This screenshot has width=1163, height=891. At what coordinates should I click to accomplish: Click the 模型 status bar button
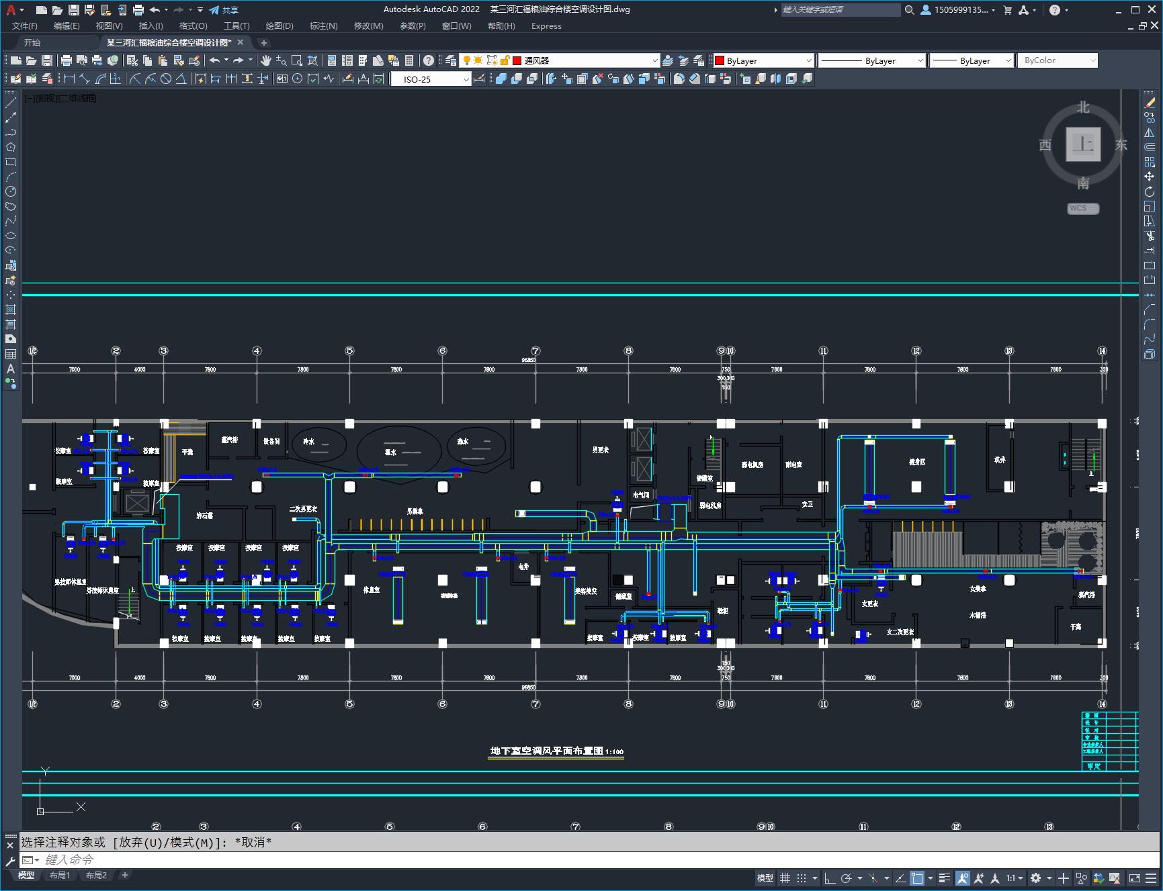[765, 878]
